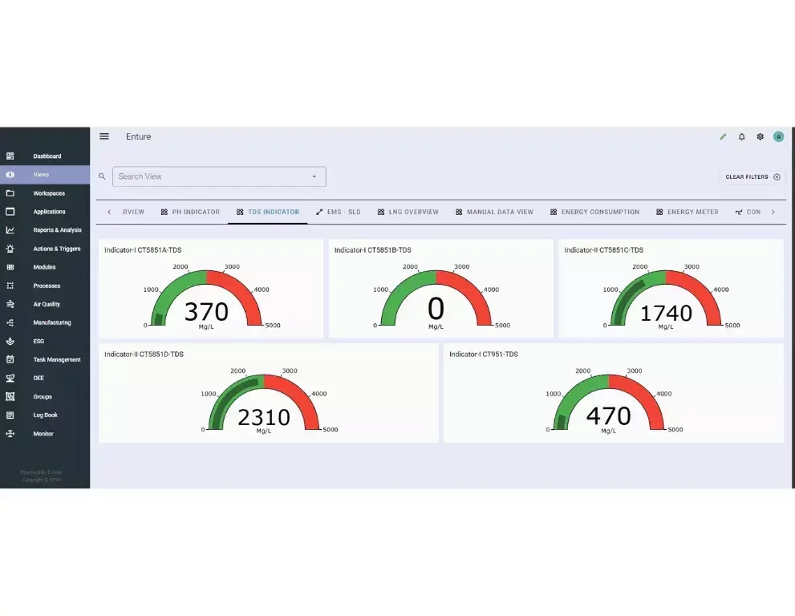Click the right chevron to scroll tabs
Image resolution: width=795 pixels, height=616 pixels.
pos(773,212)
